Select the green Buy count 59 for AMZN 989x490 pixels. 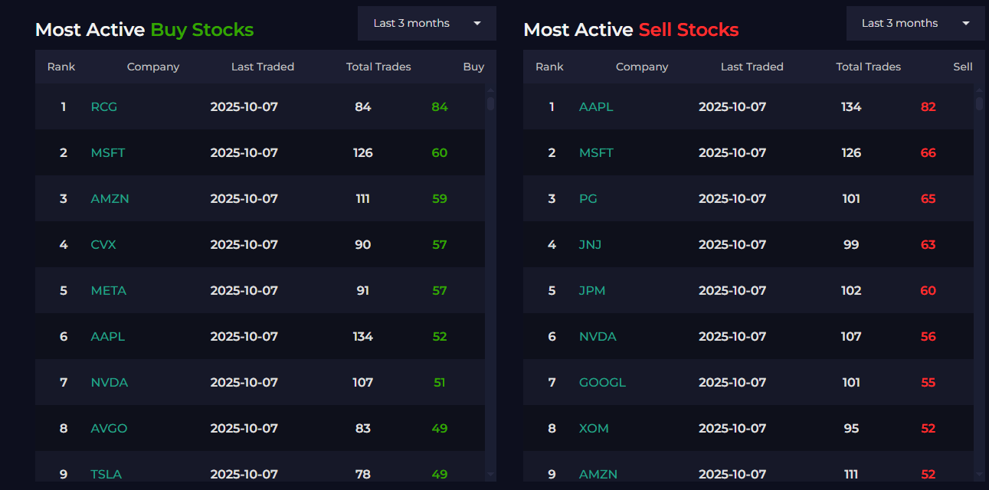tap(439, 198)
